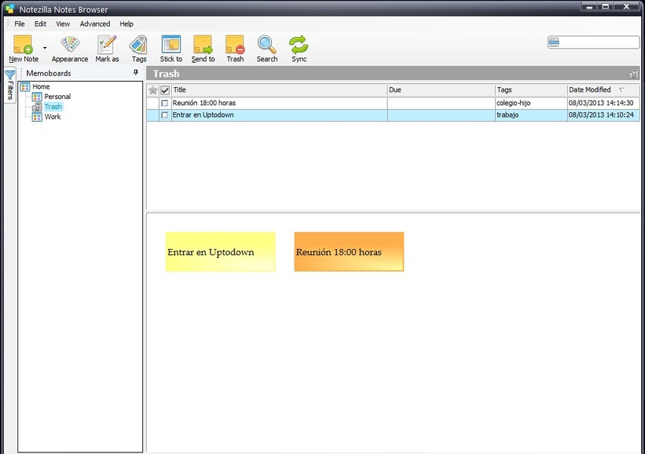
Task: Click the Trash toolbar icon
Action: pos(235,45)
